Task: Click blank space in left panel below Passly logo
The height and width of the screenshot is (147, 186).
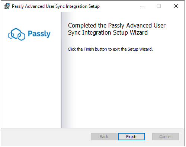Action: click(x=31, y=84)
